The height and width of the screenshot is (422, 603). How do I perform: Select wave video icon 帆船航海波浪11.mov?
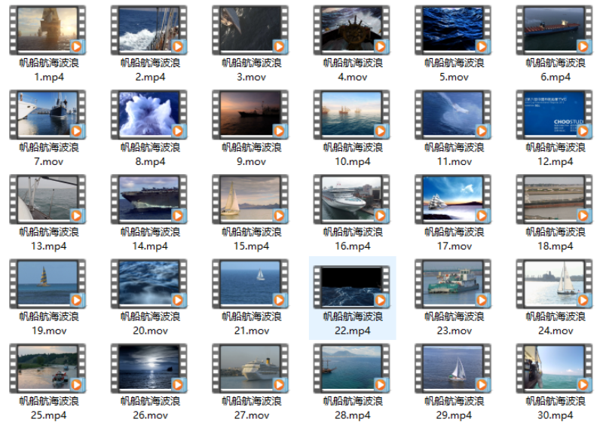tap(453, 115)
